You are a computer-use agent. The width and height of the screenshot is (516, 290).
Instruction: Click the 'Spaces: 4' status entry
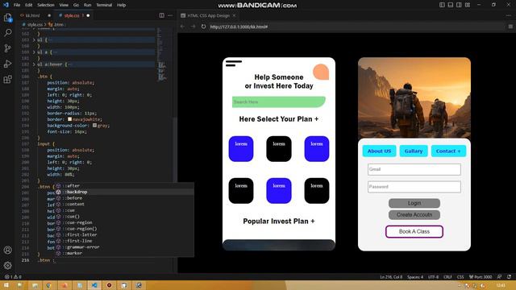pyautogui.click(x=415, y=277)
